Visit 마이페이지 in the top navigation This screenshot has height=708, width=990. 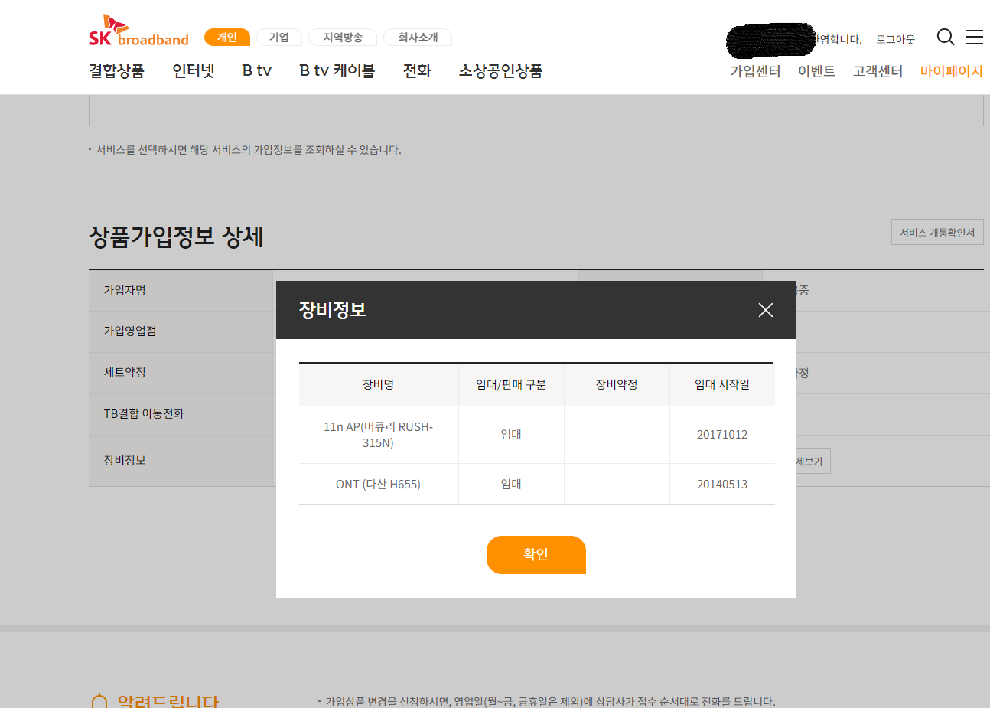pyautogui.click(x=951, y=71)
